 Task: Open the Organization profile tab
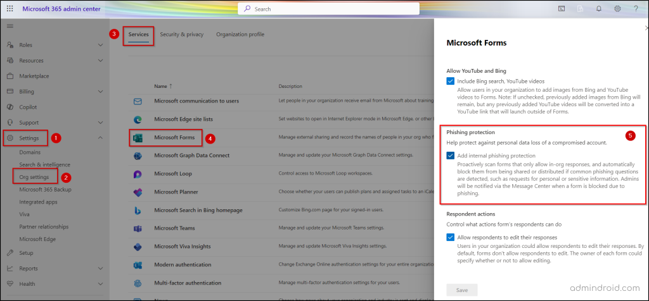pos(240,34)
